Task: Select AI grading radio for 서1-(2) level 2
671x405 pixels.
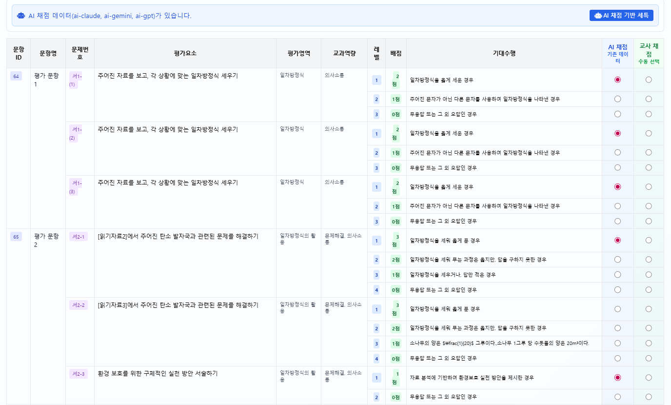Action: click(617, 152)
